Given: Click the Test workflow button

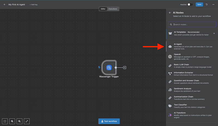Looking at the screenshot, I should click(109, 121).
